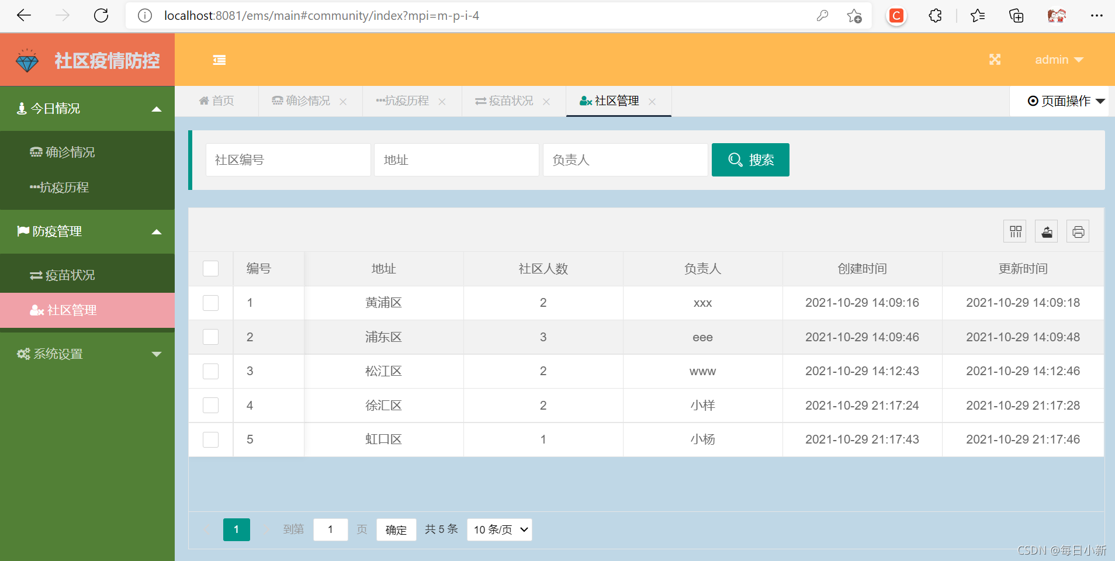Collapse sidebar with menu fold icon
Viewport: 1115px width, 561px height.
point(219,60)
